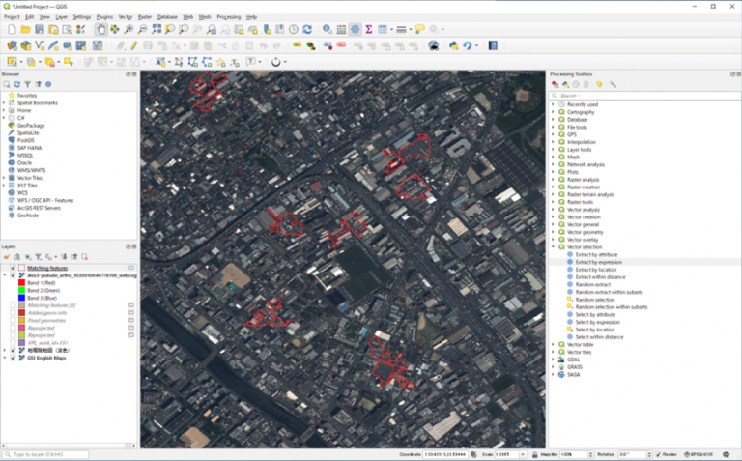The height and width of the screenshot is (461, 742).
Task: Open the Raster menu
Action: click(145, 17)
